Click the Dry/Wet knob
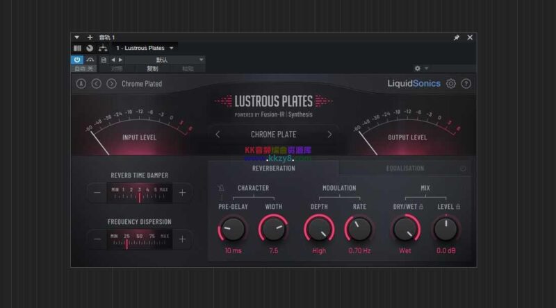The image size is (556, 308). (x=405, y=229)
